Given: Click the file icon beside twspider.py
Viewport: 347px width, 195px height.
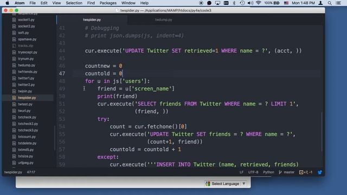Looking at the screenshot, I should click(x=14, y=97).
